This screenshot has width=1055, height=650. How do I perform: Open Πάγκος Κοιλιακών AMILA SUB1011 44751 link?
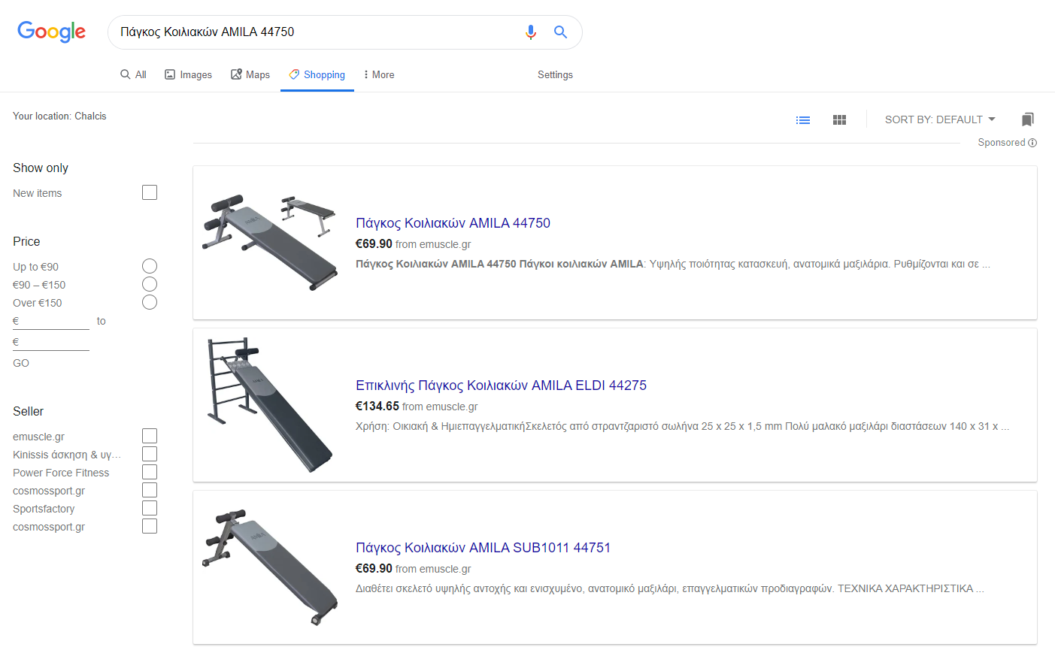[483, 548]
